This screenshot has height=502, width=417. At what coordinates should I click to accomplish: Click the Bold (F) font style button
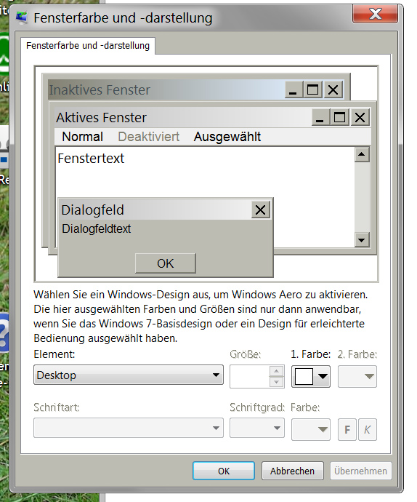coord(347,429)
